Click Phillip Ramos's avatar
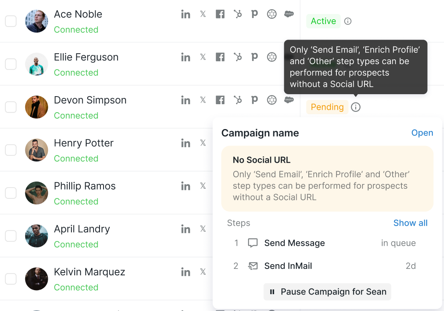444x311 pixels. tap(37, 193)
